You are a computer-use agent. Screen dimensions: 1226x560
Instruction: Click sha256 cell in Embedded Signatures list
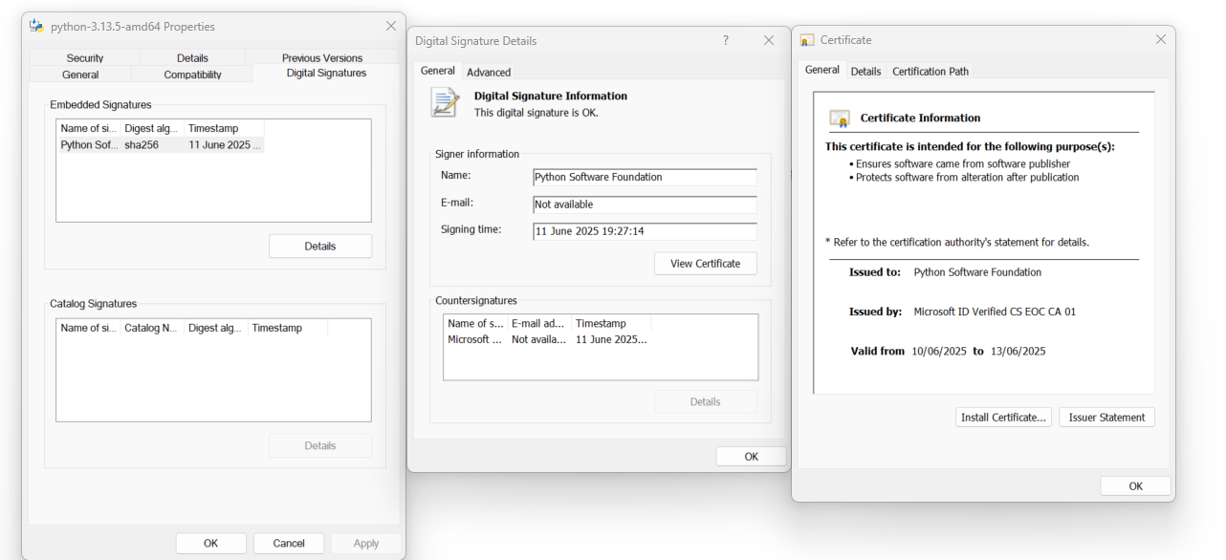142,145
